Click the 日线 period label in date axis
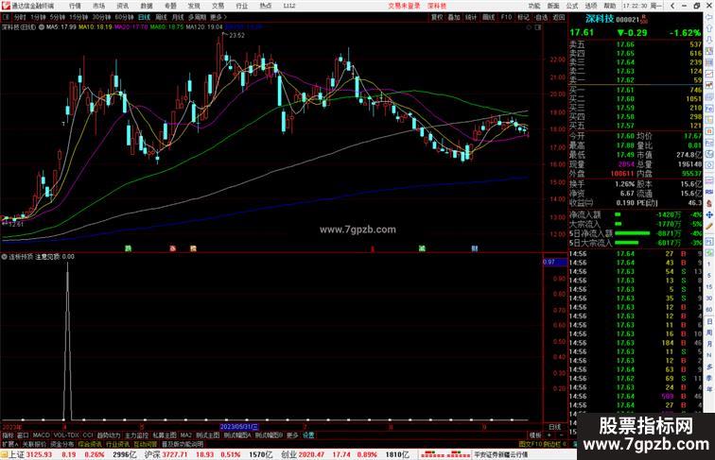 click(x=555, y=427)
